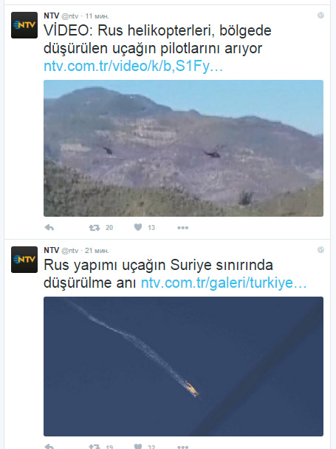Open NTV avatar on first tweet
The image size is (336, 449).
(x=24, y=25)
